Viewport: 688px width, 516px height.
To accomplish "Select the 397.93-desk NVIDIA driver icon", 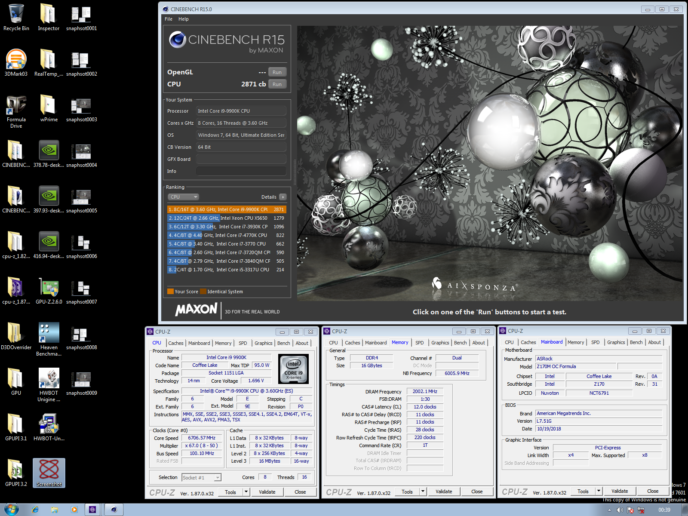I will coord(49,200).
